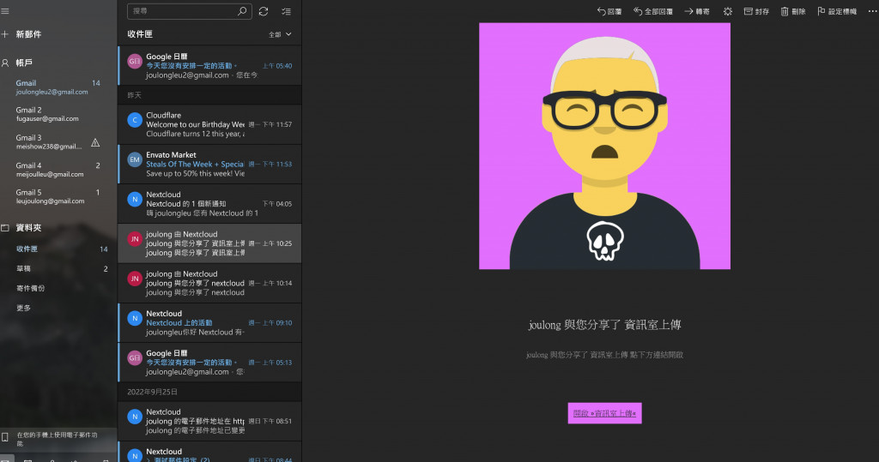
Task: Switch to the Gmail 3 account
Action: coord(49,141)
